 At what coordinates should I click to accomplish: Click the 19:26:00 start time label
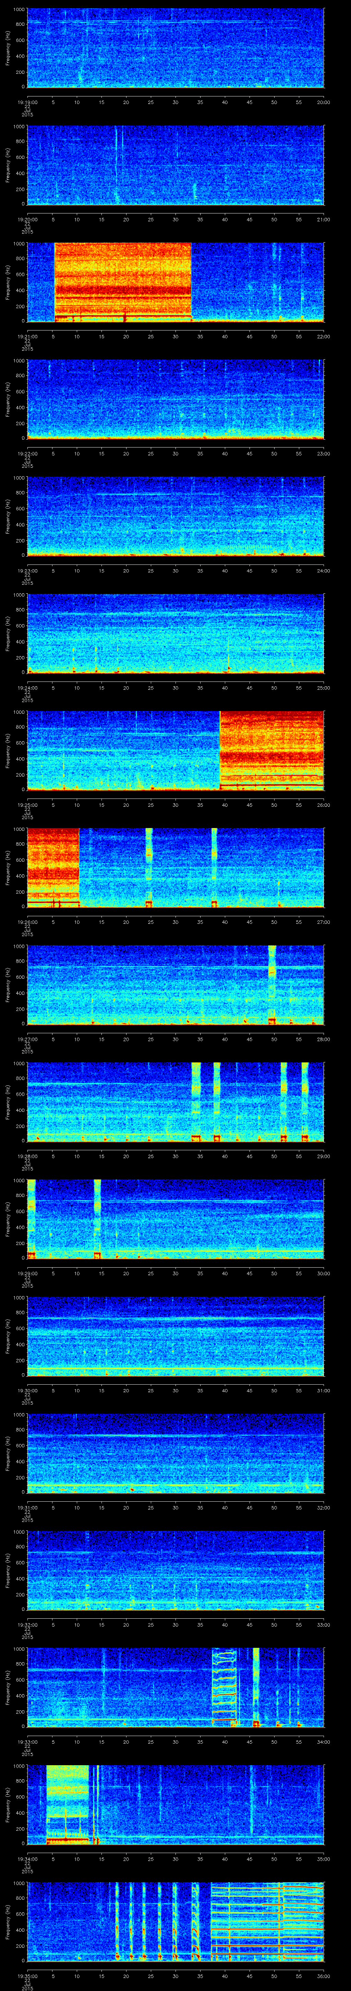click(x=27, y=922)
